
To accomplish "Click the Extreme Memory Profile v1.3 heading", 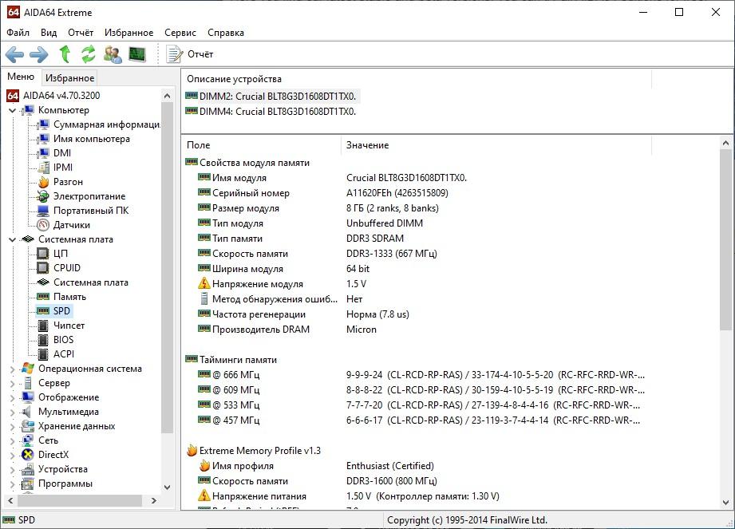I will (260, 451).
